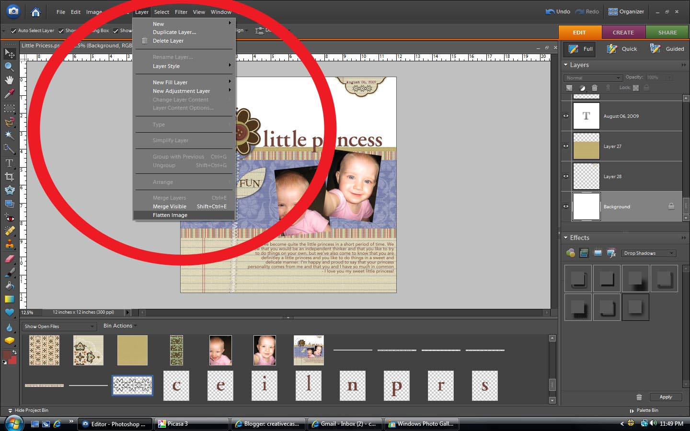Screen dimensions: 690x431
Task: Select the Eyedropper tool
Action: coord(9,94)
